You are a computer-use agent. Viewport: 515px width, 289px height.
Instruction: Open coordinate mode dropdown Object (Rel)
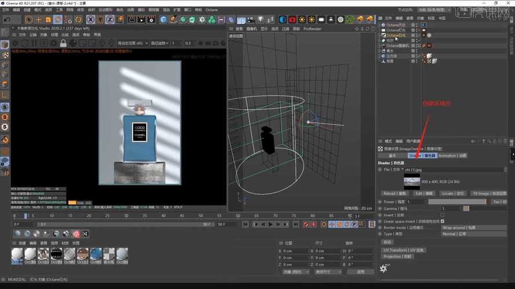tap(296, 272)
